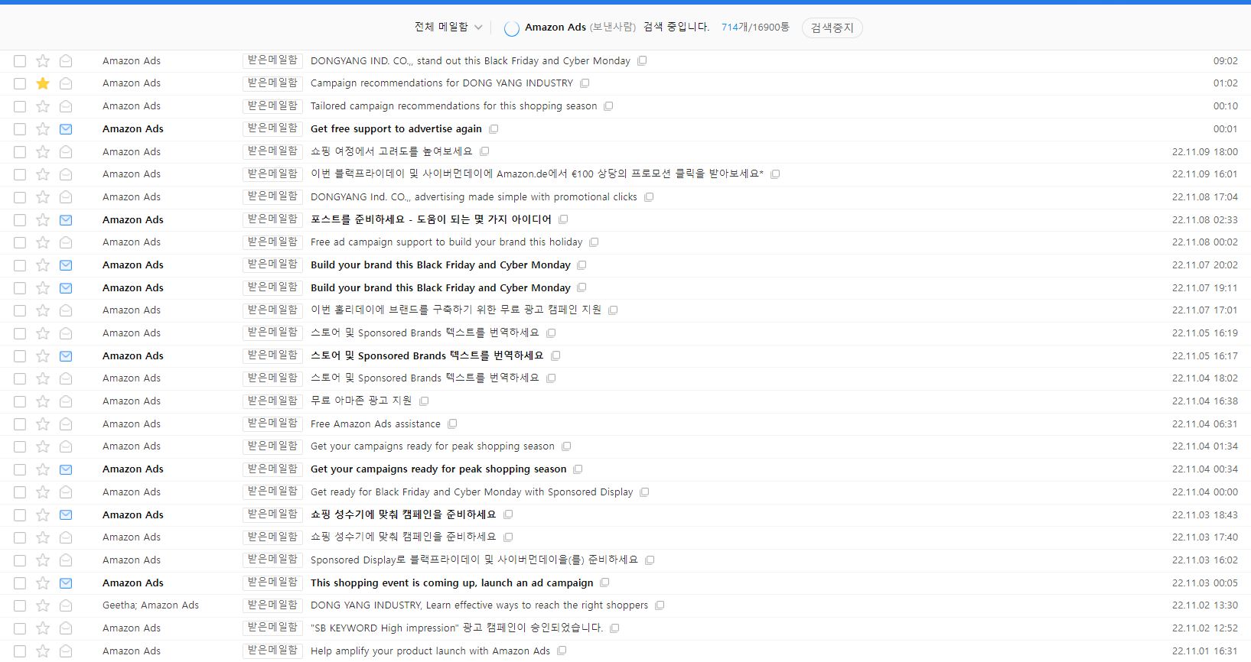Click the 22.11.02 12:52 timestamp

tap(1205, 628)
